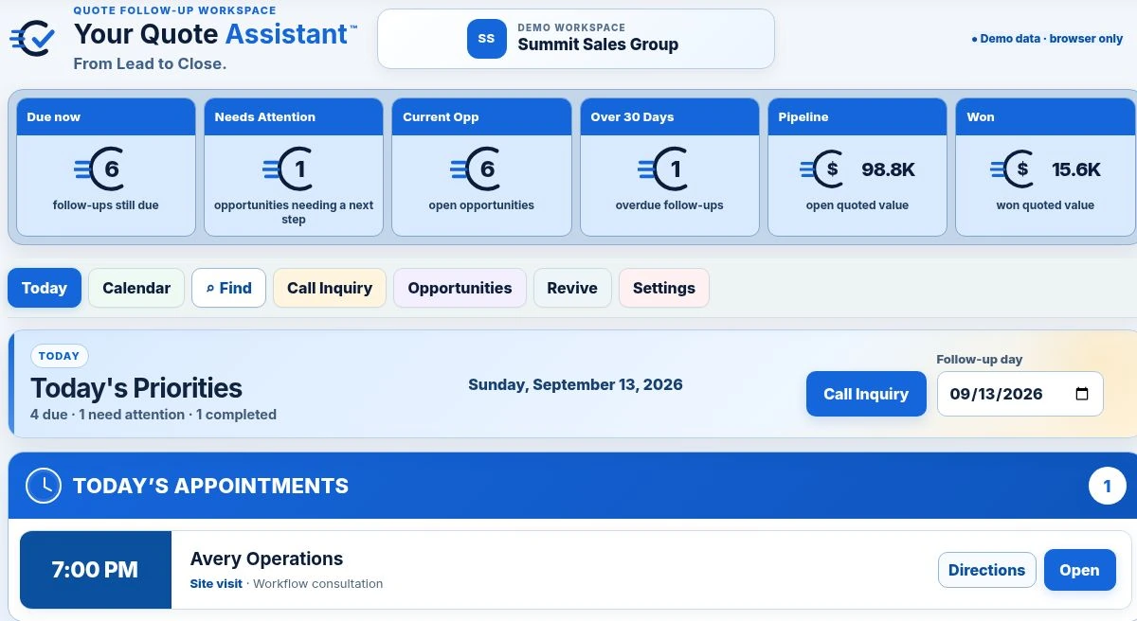Click the 'Demo data · browser only' notice

[1047, 39]
